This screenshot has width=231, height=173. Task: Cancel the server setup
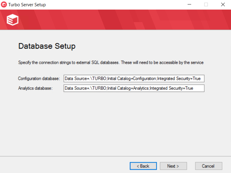208,166
